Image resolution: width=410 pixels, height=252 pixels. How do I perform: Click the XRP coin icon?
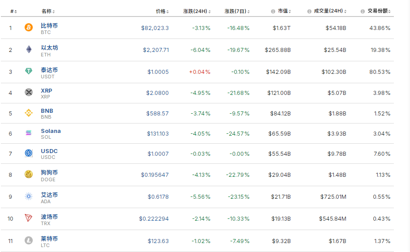[29, 92]
